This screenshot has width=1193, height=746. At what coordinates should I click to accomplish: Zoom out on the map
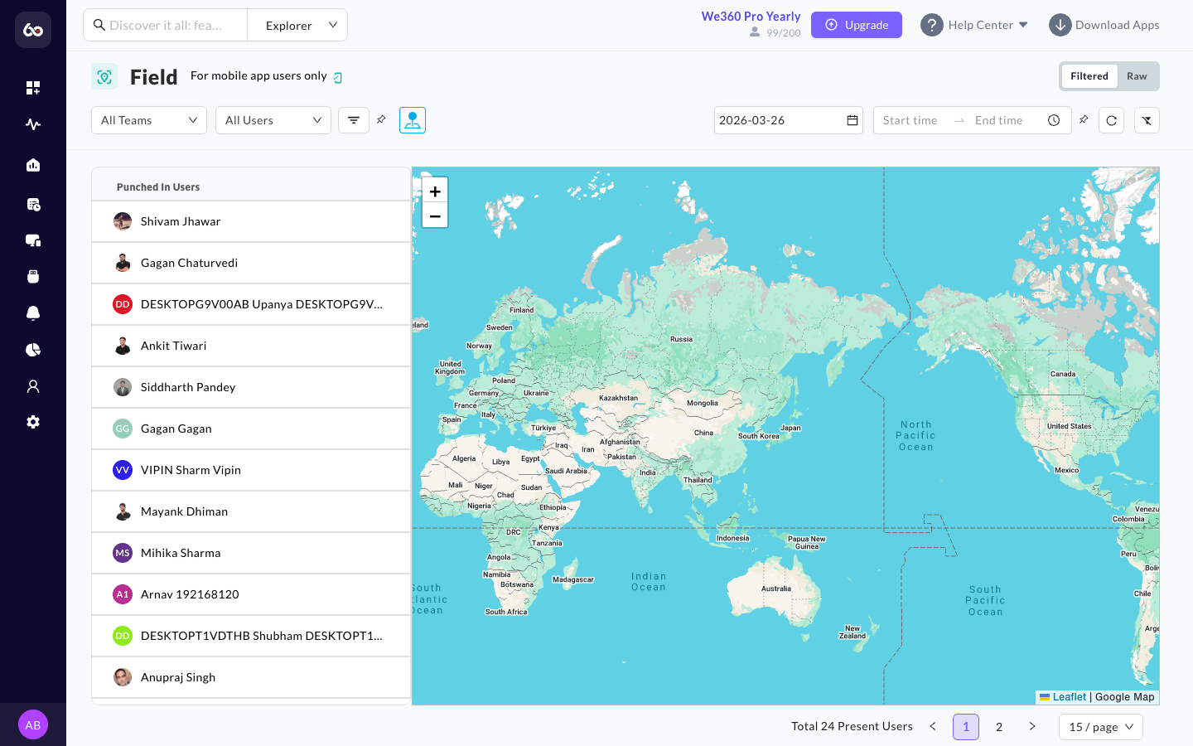click(x=435, y=216)
